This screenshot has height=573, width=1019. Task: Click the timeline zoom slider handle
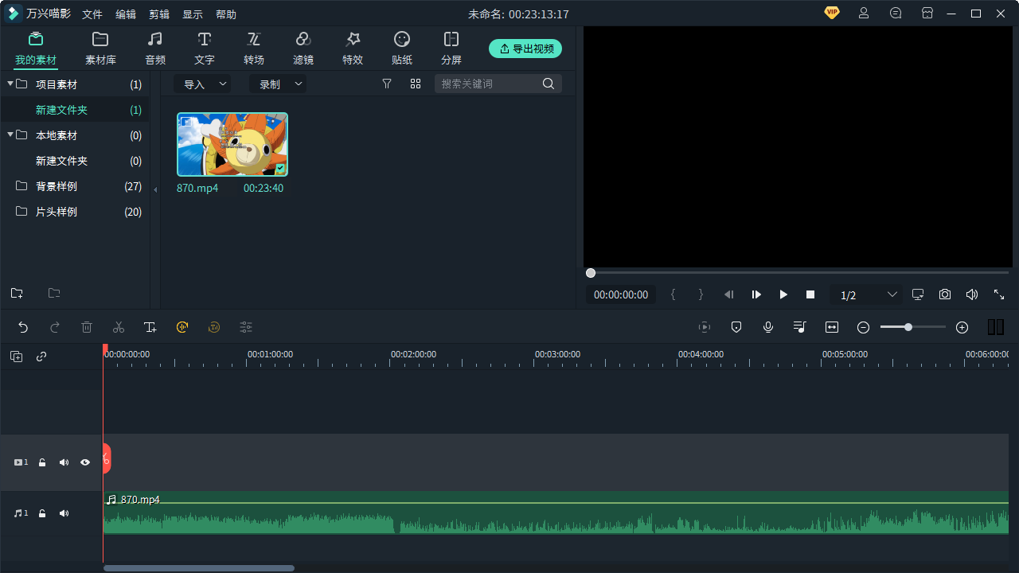(x=908, y=327)
